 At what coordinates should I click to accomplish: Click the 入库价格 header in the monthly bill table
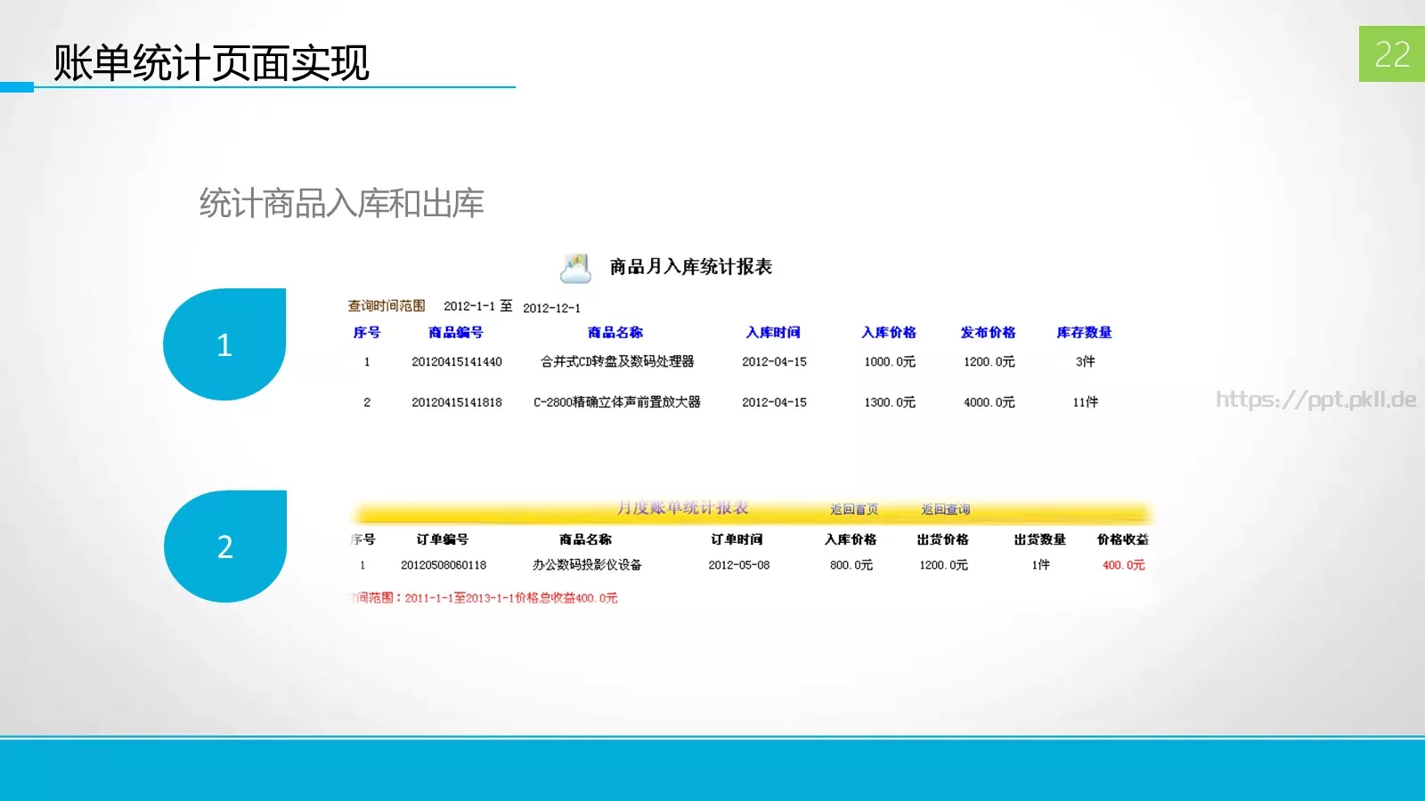click(x=851, y=539)
